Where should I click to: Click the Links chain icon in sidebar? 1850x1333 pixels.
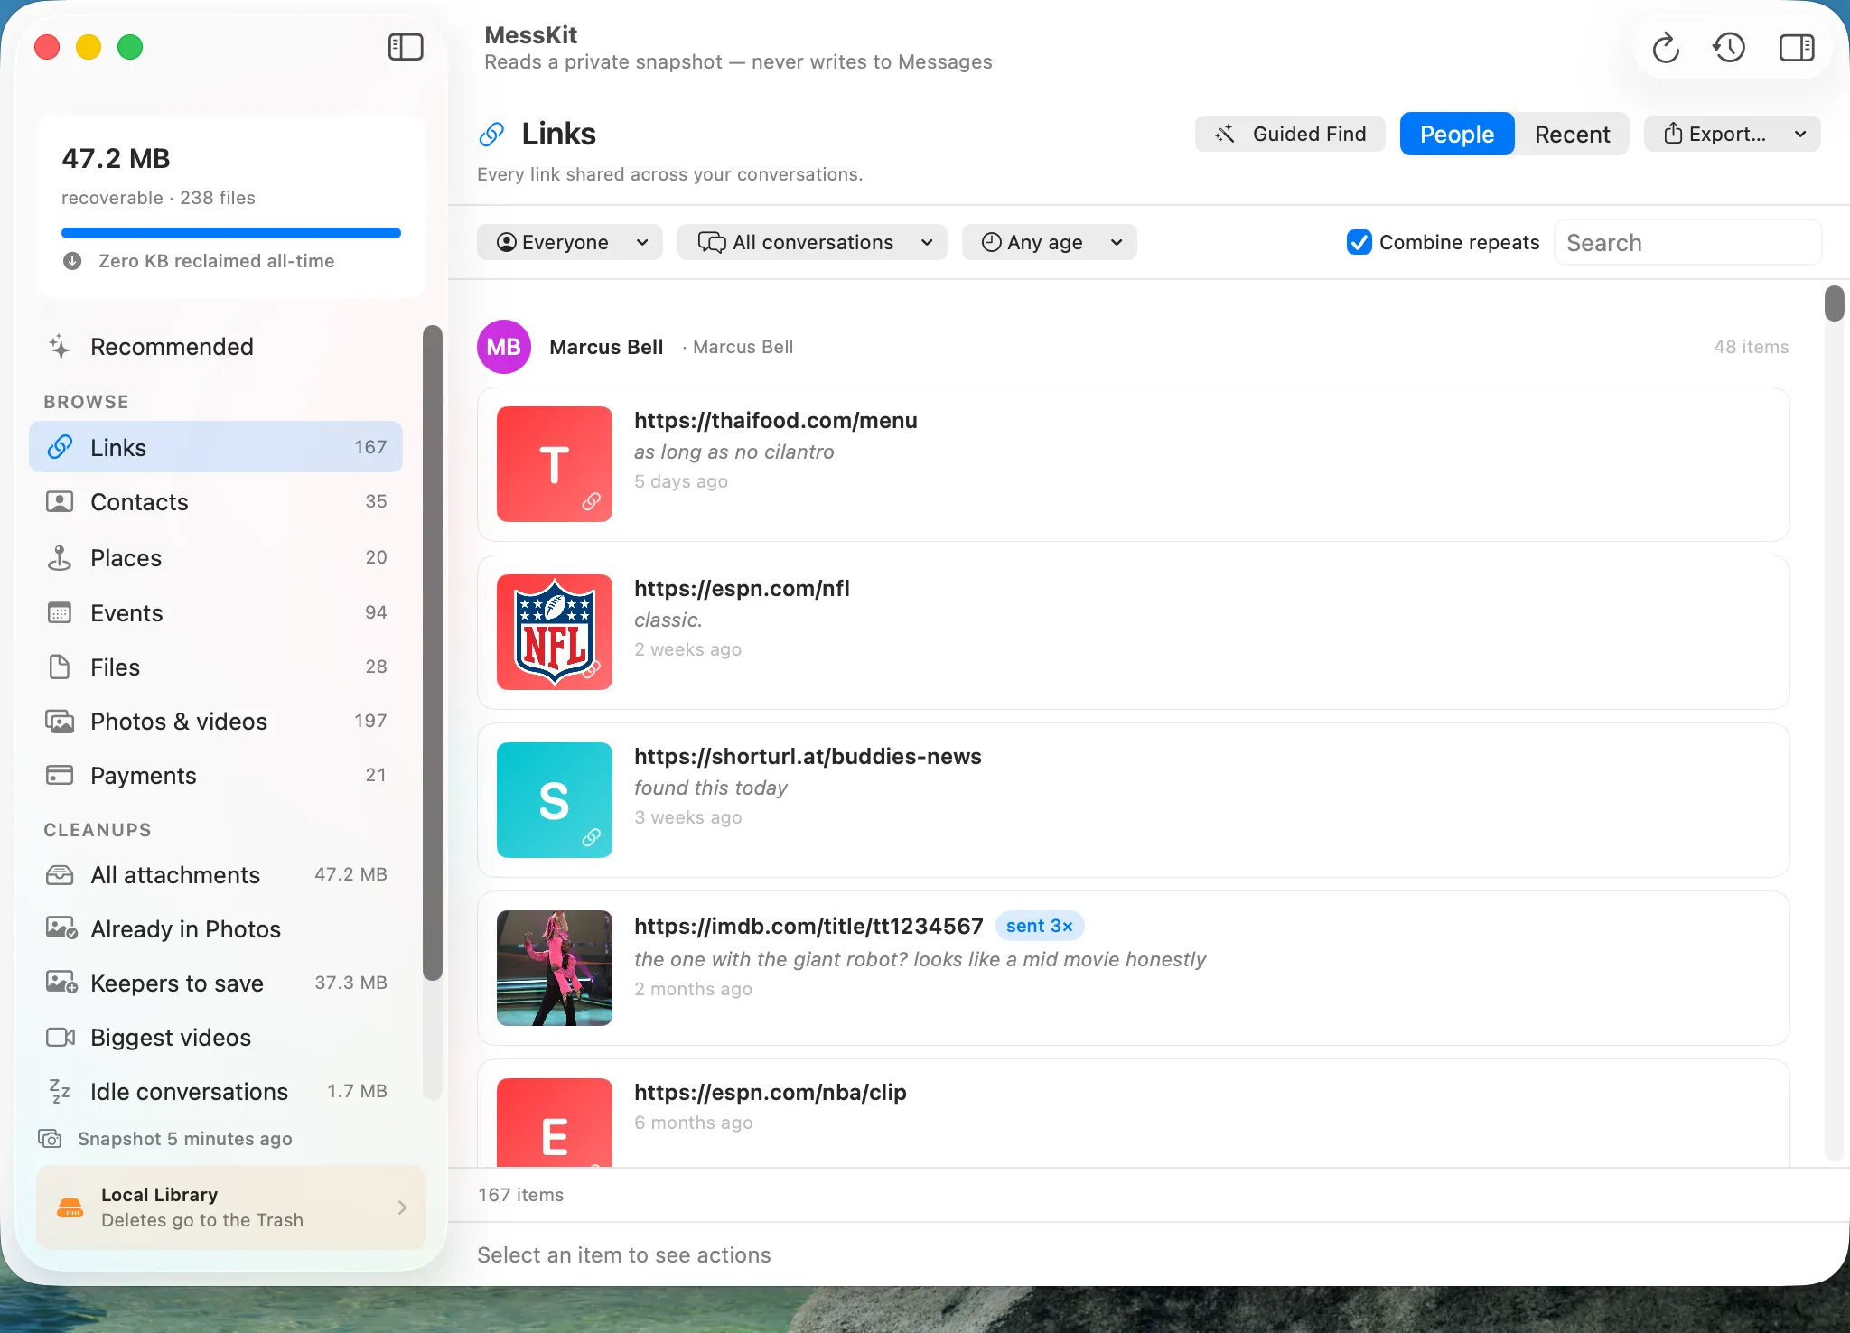click(x=60, y=447)
